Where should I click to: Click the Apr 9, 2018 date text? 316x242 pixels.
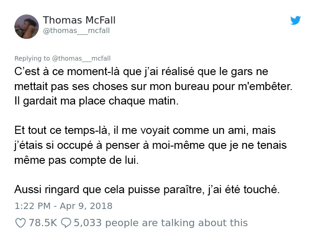point(86,206)
